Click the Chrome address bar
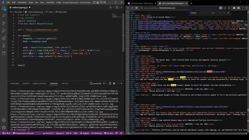This screenshot has width=249, height=140. [179, 8]
